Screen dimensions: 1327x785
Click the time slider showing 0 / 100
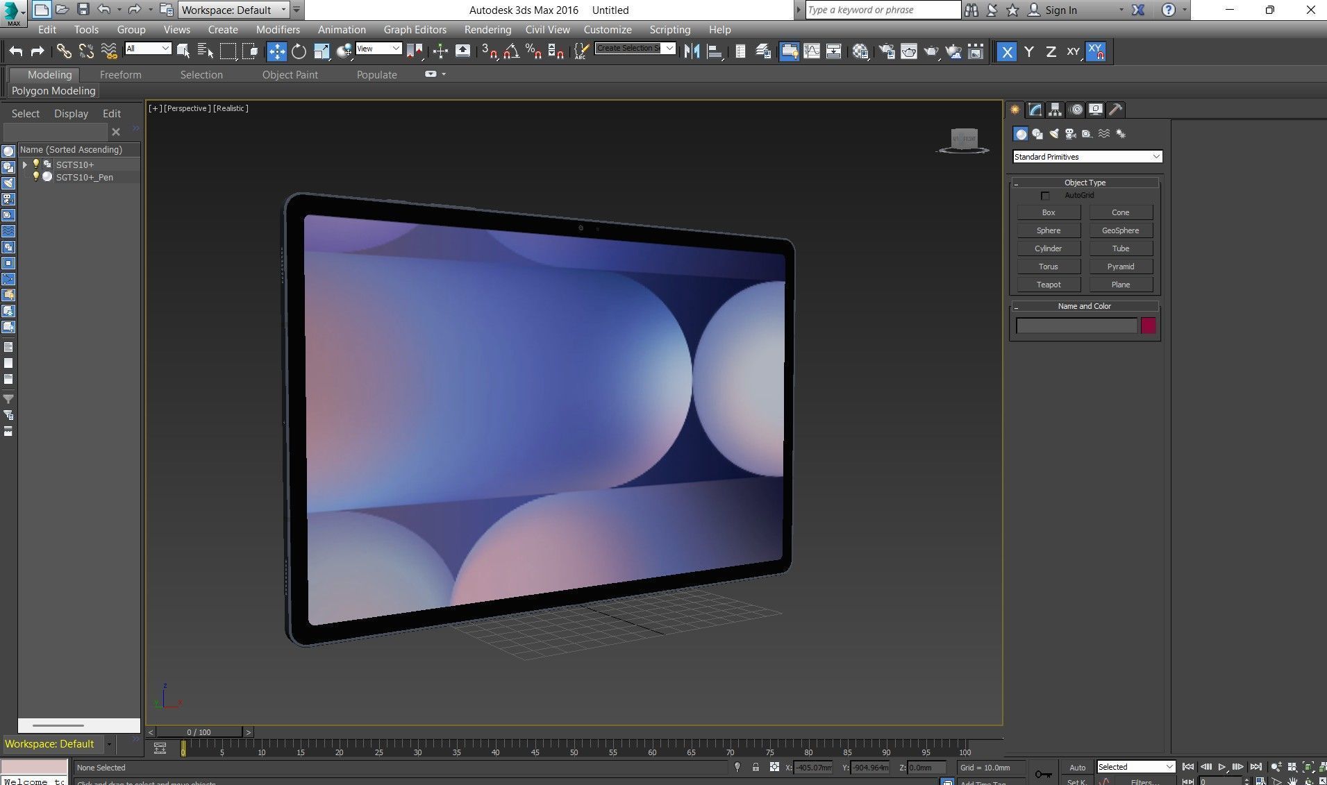(x=199, y=732)
